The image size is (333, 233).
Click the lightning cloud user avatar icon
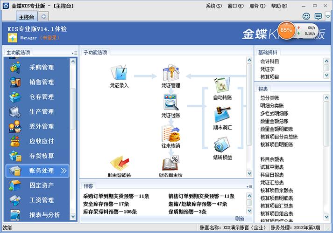pos(13,38)
